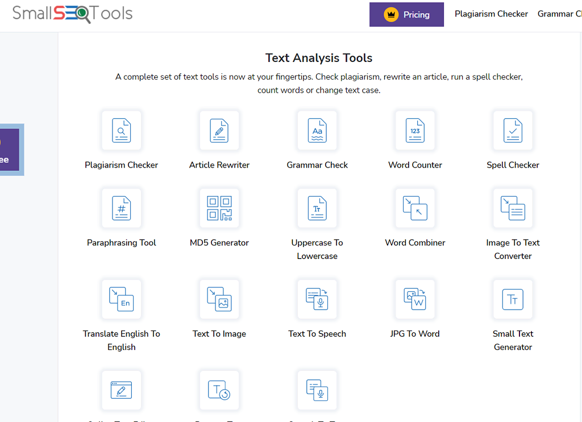Click the Text To Image tool icon
This screenshot has height=422, width=582.
pyautogui.click(x=219, y=299)
